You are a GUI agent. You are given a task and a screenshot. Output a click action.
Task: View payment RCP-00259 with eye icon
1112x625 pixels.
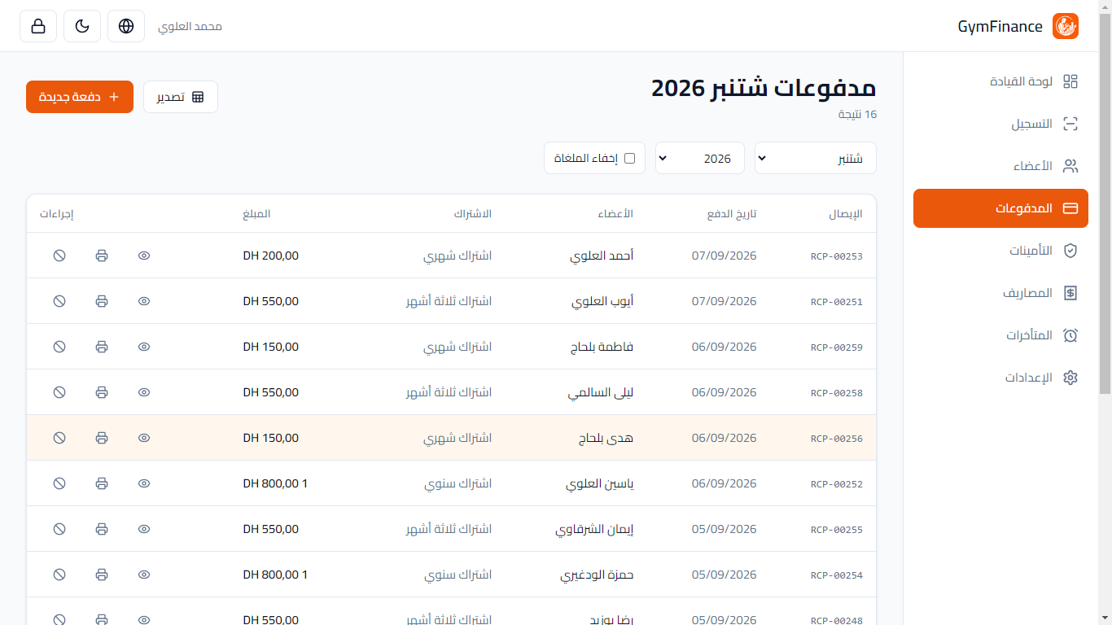click(x=144, y=347)
